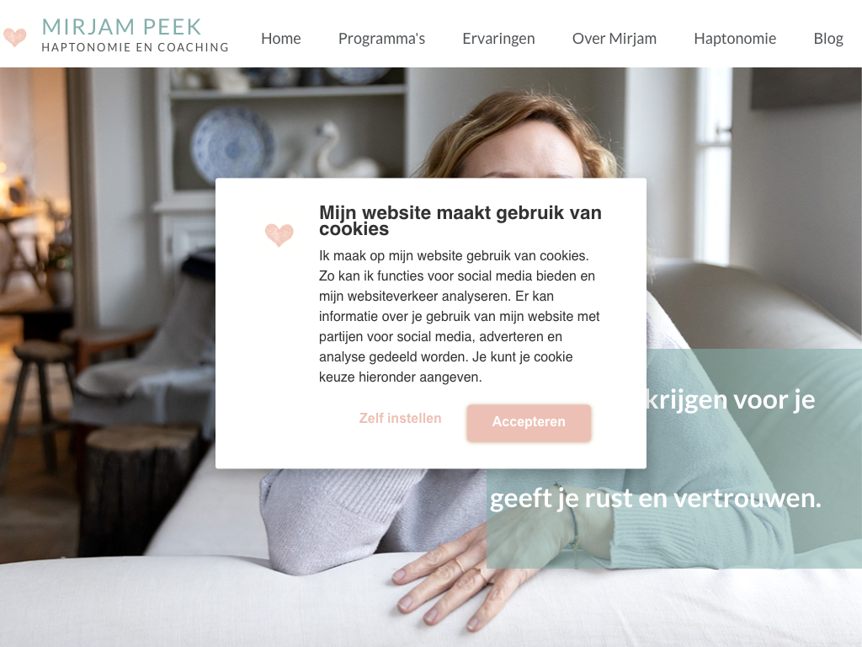Open the Home menu item
Viewport: 862px width, 647px height.
pos(281,39)
